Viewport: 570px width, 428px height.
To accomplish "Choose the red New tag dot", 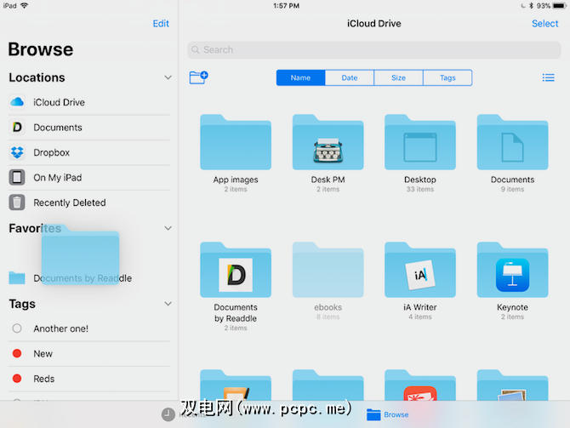I will (17, 353).
